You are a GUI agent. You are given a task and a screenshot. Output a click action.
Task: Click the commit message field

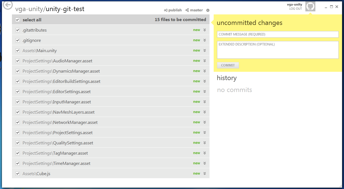tap(278, 34)
